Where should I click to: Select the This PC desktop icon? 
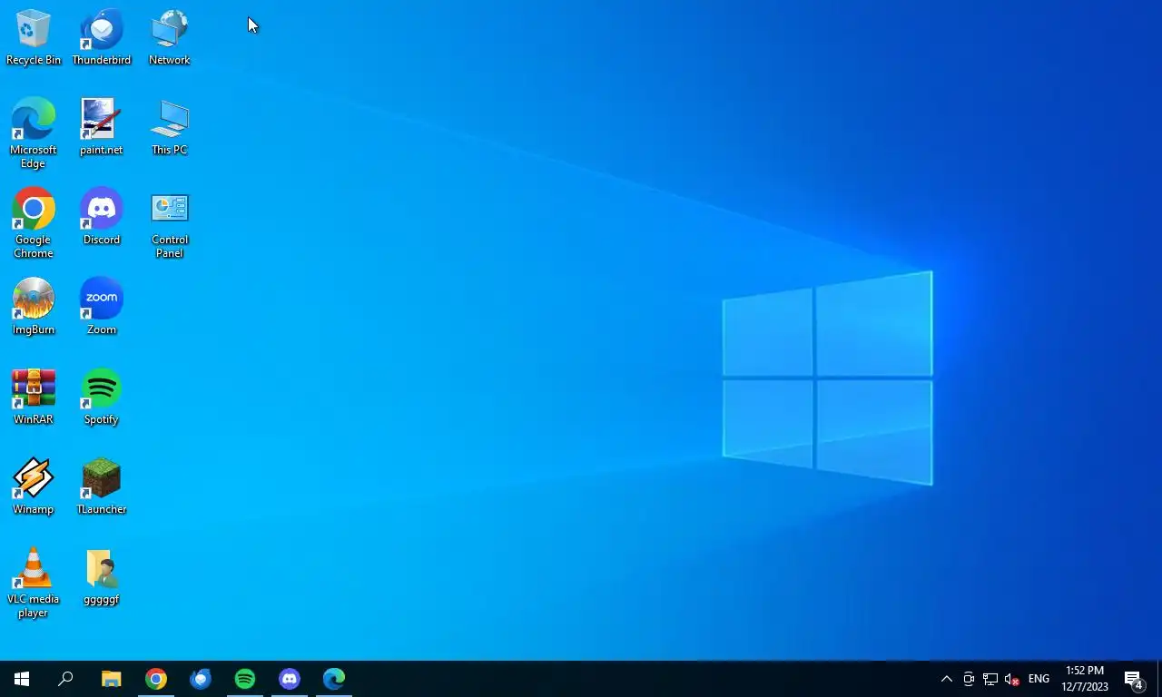(170, 127)
